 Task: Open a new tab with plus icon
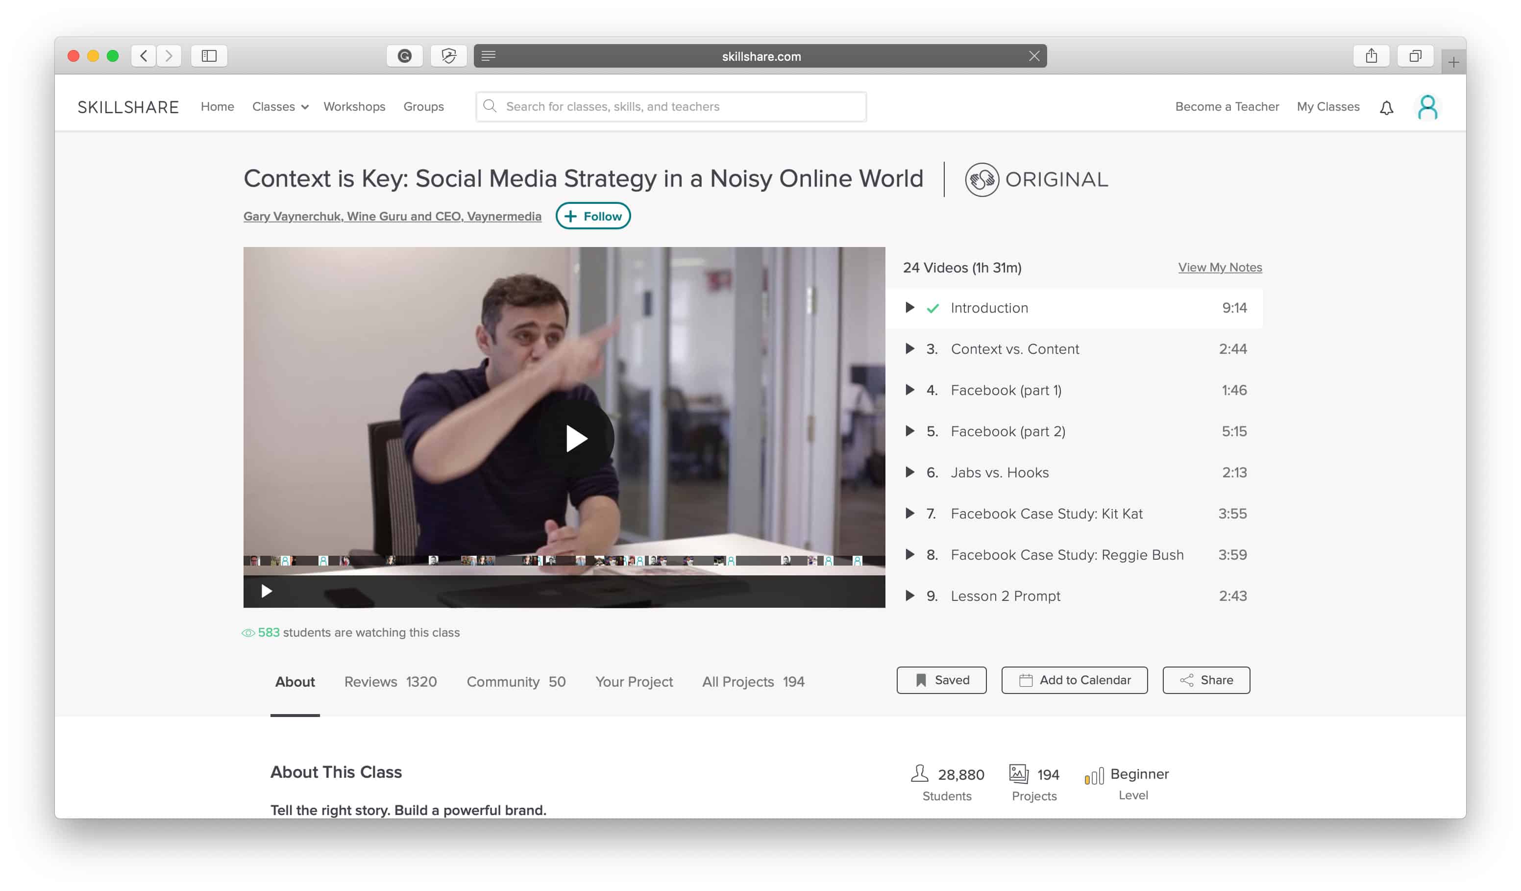[x=1453, y=62]
